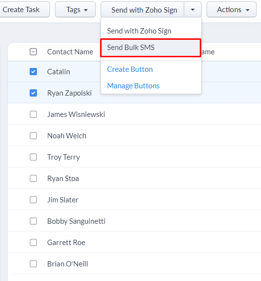The width and height of the screenshot is (261, 281).
Task: Click the Create Button link
Action: 130,69
